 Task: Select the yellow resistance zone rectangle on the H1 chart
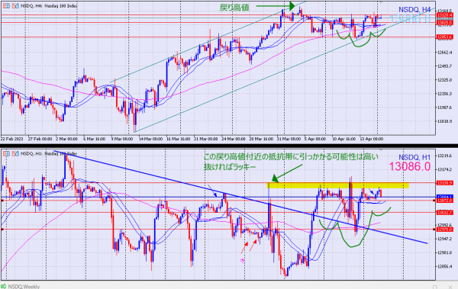point(337,185)
